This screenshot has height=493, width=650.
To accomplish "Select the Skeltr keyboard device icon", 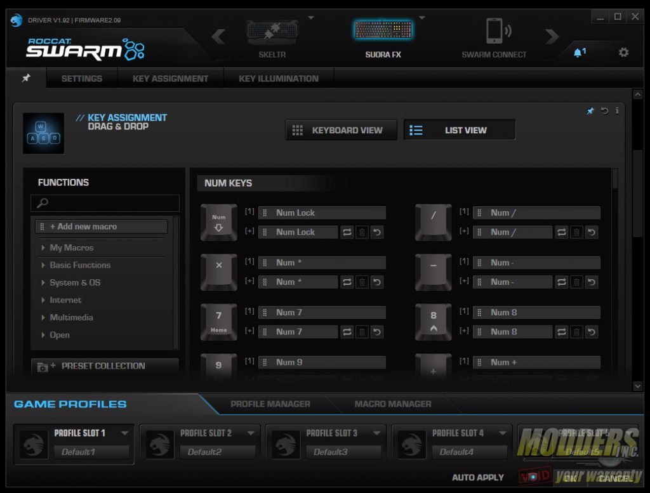I will pyautogui.click(x=272, y=32).
